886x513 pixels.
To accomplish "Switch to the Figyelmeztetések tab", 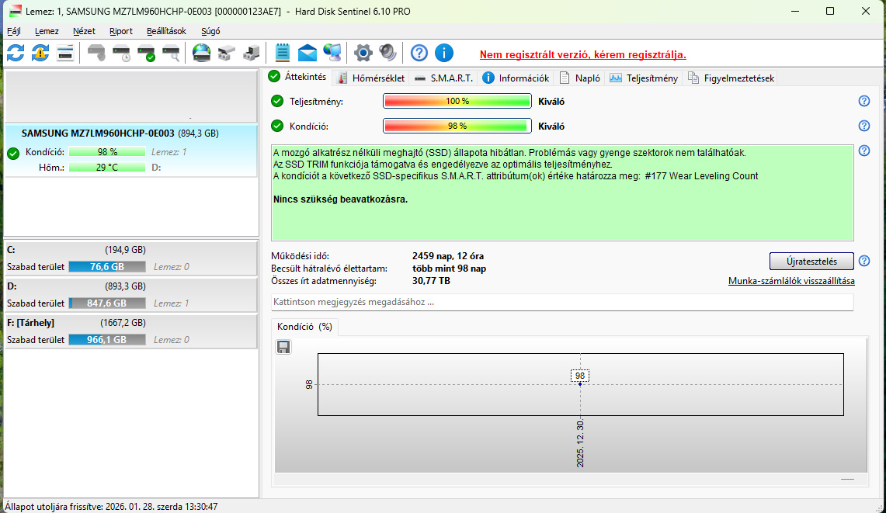I will pyautogui.click(x=731, y=78).
